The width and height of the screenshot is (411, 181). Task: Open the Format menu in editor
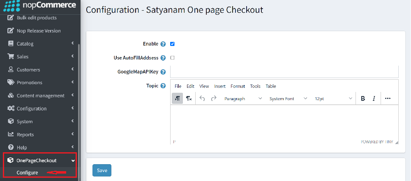click(238, 86)
